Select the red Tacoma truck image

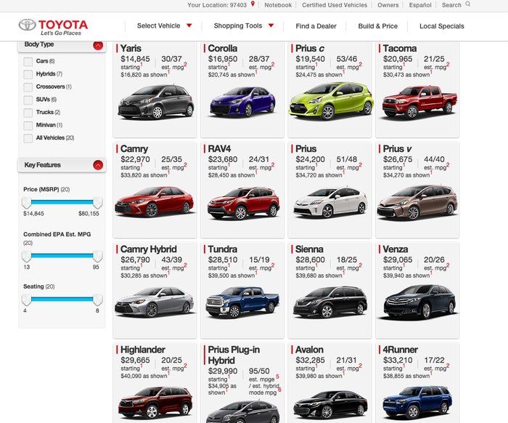click(x=419, y=102)
